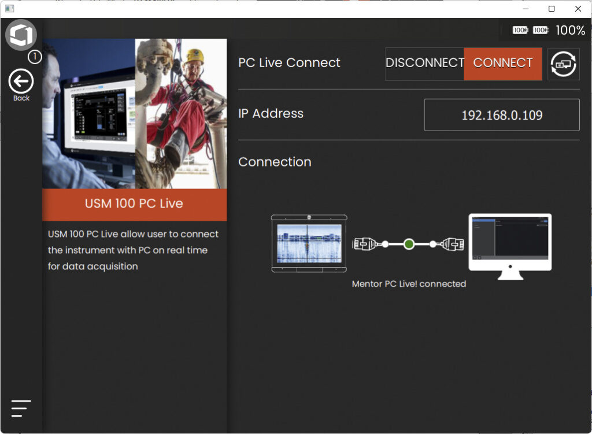Screen dimensions: 592x434
Task: Click the green connection status dot
Action: (x=409, y=244)
